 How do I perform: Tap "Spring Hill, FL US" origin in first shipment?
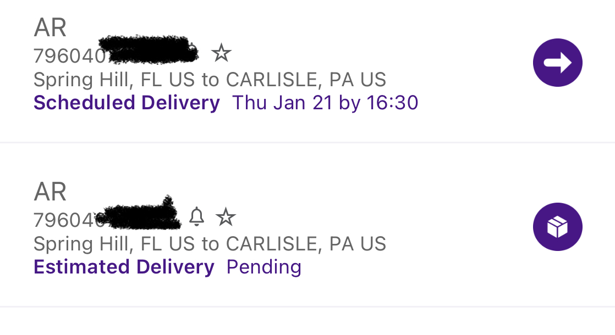pos(115,80)
